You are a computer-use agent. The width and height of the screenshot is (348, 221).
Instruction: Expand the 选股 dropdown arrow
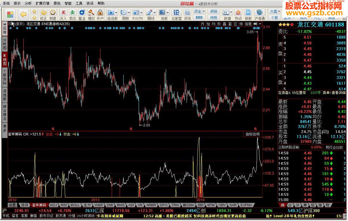click(168, 13)
